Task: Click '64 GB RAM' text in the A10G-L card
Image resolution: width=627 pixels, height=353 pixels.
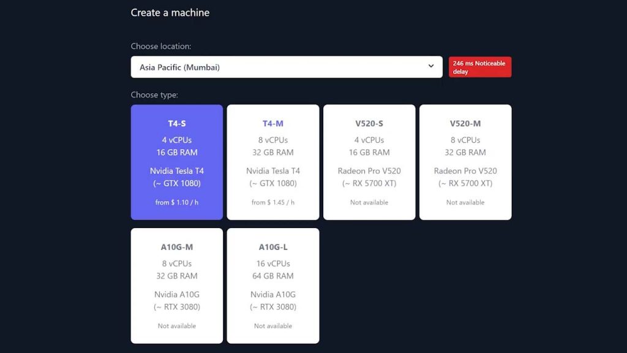Action: tap(272, 276)
